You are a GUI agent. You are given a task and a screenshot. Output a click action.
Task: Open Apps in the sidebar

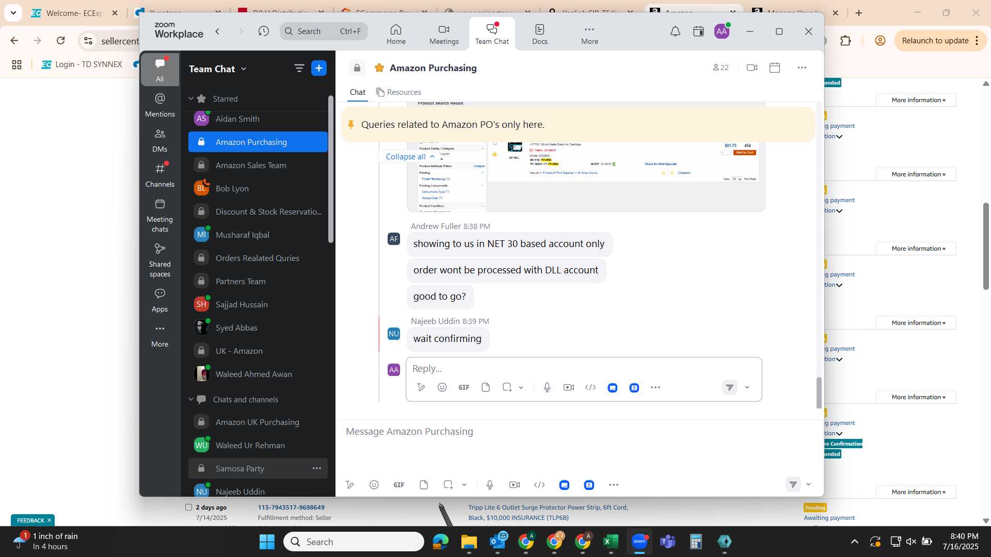(x=160, y=301)
